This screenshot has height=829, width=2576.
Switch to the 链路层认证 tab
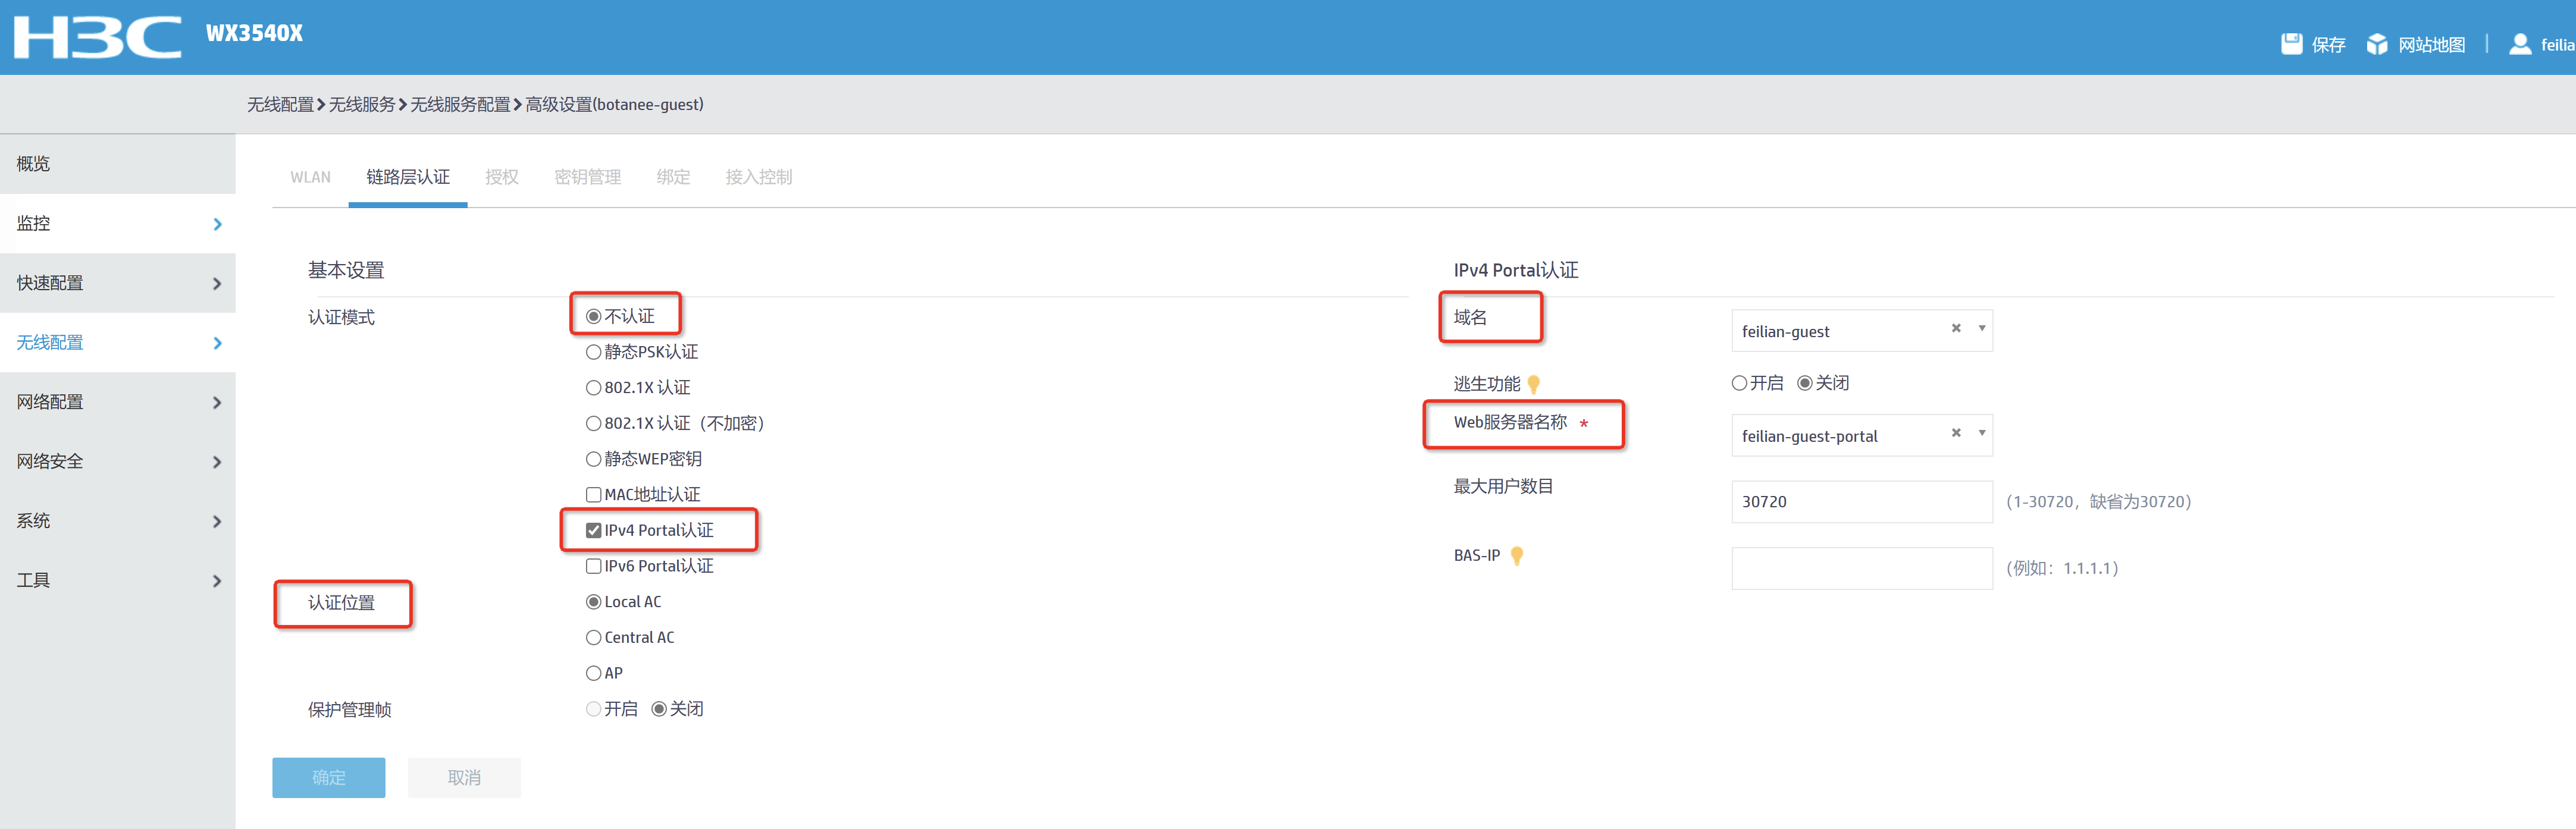(408, 177)
